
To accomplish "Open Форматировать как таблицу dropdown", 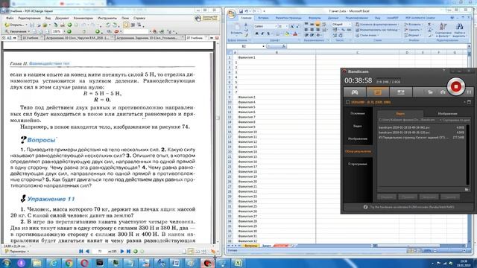I will (x=377, y=30).
